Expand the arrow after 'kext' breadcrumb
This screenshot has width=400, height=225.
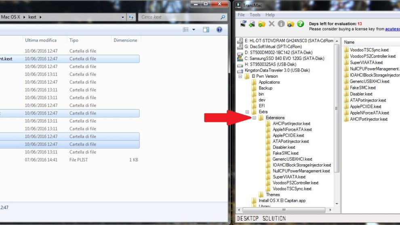point(40,17)
